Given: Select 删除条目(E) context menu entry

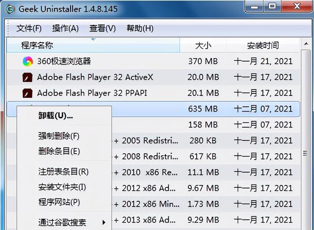Looking at the screenshot, I should tap(59, 151).
